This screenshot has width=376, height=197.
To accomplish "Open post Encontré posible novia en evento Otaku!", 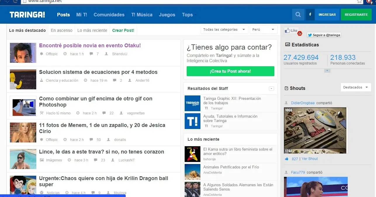I will pyautogui.click(x=90, y=46).
